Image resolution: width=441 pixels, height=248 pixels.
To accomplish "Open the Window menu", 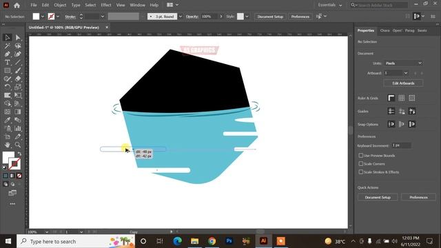I will [137, 5].
